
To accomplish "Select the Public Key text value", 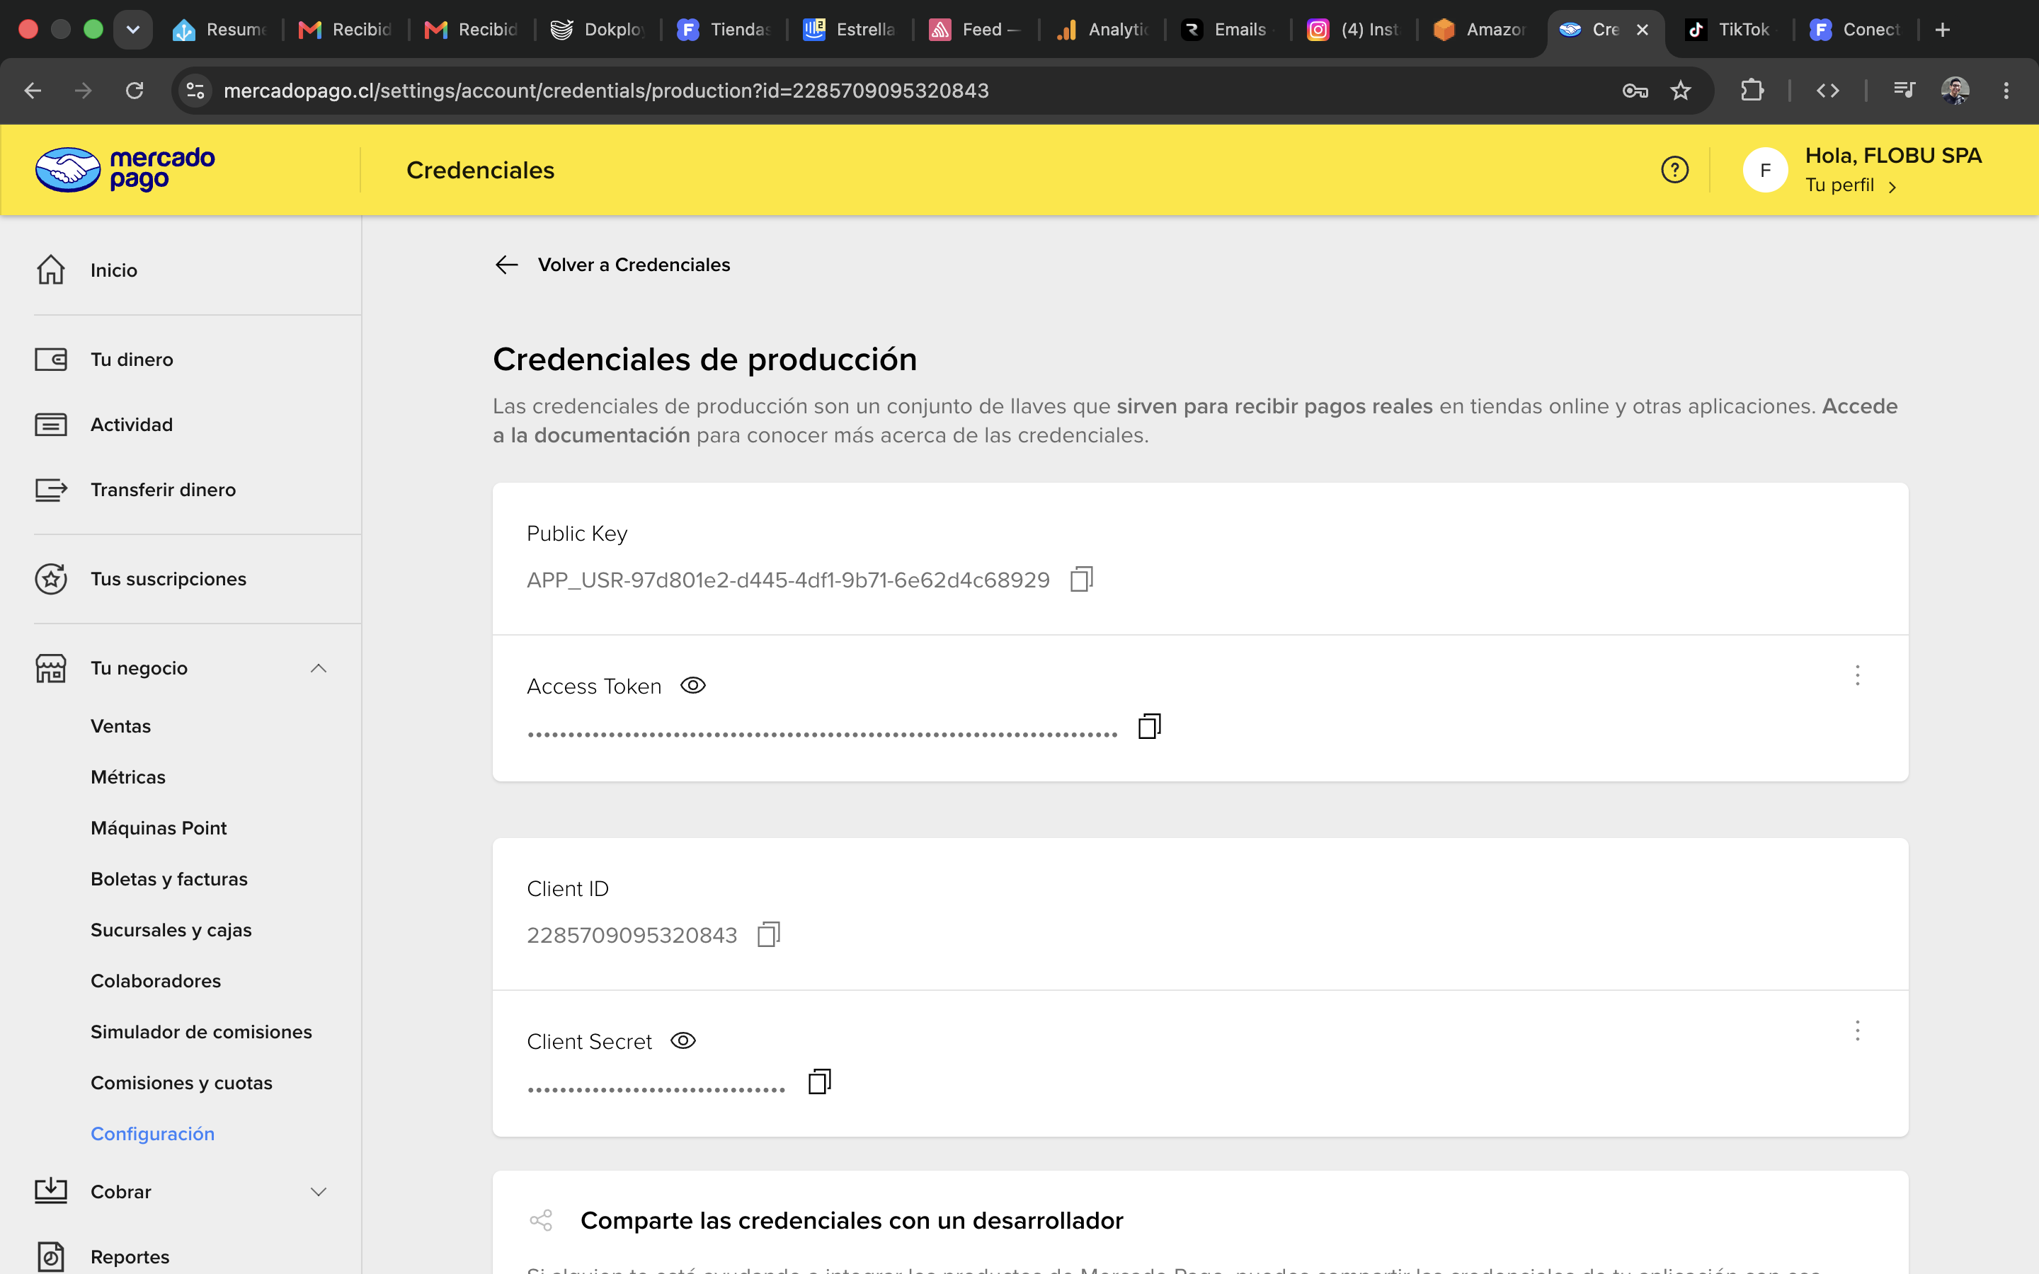I will tap(788, 580).
